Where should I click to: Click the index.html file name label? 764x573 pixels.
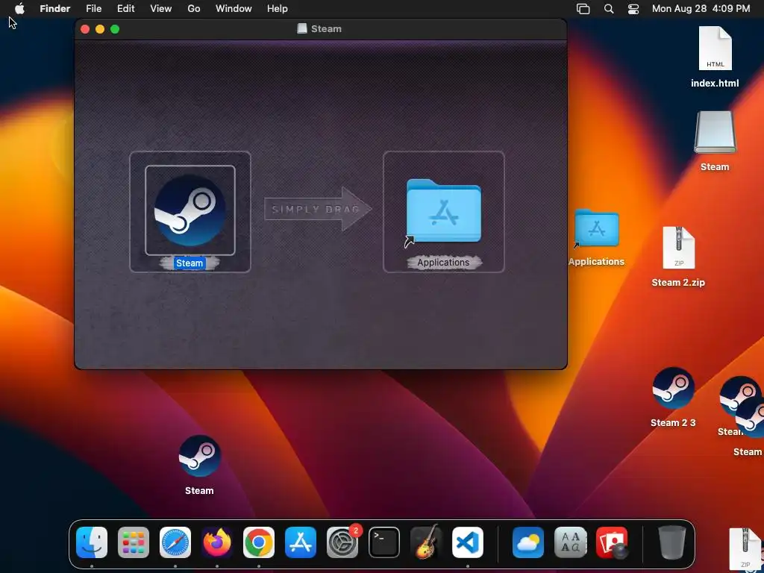tap(715, 84)
